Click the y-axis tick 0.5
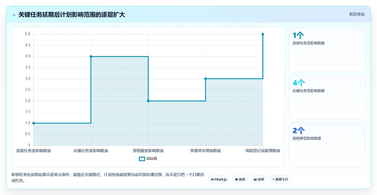 pyautogui.click(x=28, y=134)
